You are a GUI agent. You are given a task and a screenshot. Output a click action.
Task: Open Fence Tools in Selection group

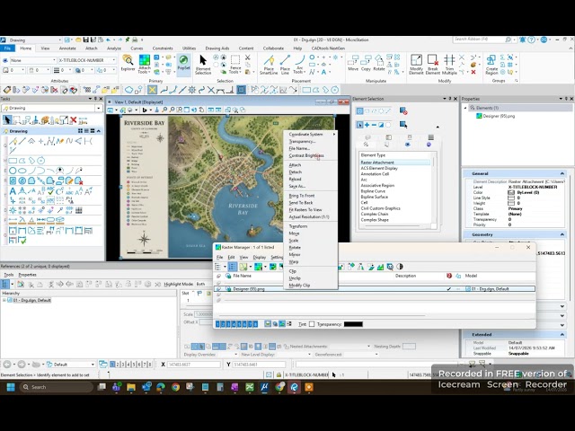click(235, 64)
